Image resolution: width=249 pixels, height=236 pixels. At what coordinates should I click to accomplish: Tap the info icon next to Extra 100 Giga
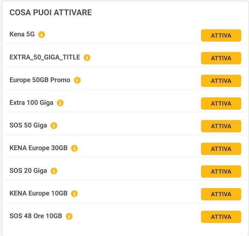tap(60, 103)
